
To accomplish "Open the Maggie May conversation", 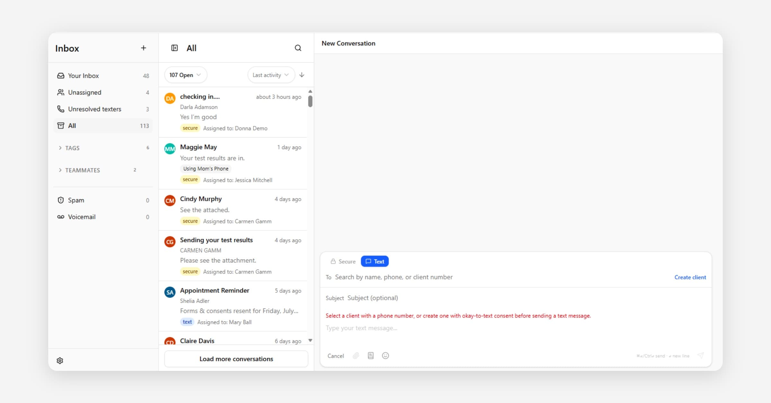I will pos(233,163).
